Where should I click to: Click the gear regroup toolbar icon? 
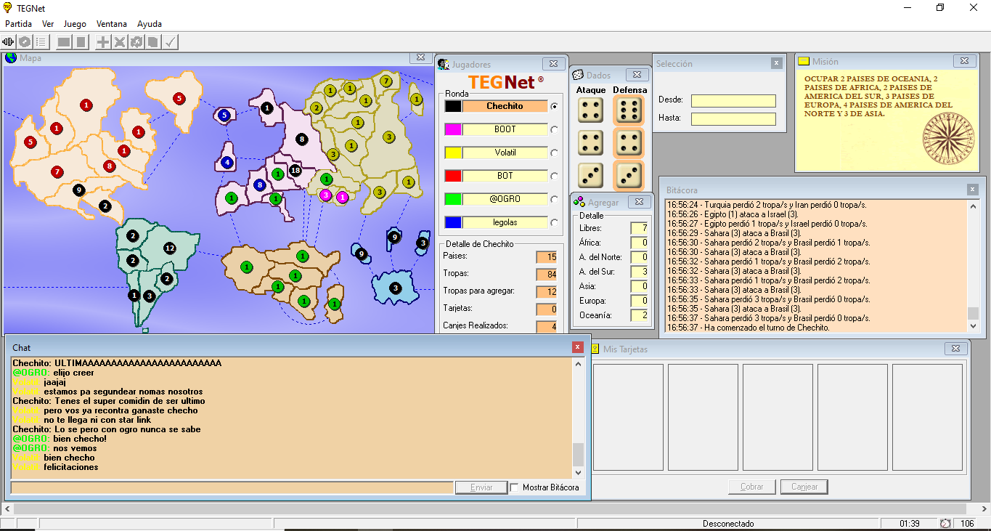point(136,42)
